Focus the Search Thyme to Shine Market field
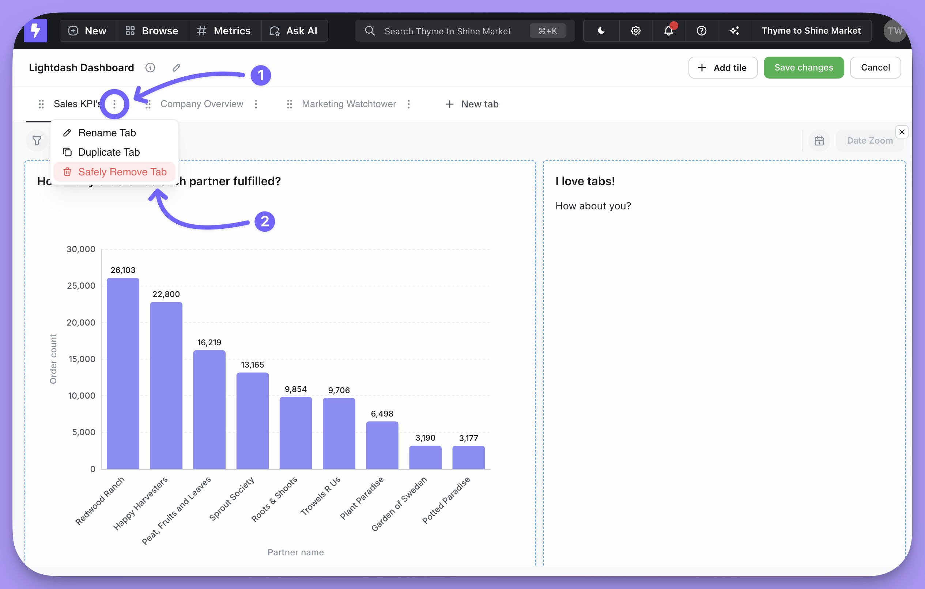 (448, 31)
